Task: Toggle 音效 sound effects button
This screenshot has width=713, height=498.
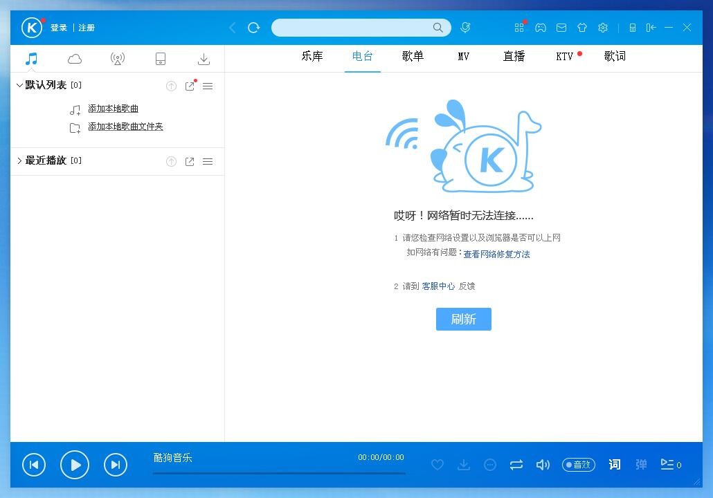Action: pyautogui.click(x=579, y=465)
